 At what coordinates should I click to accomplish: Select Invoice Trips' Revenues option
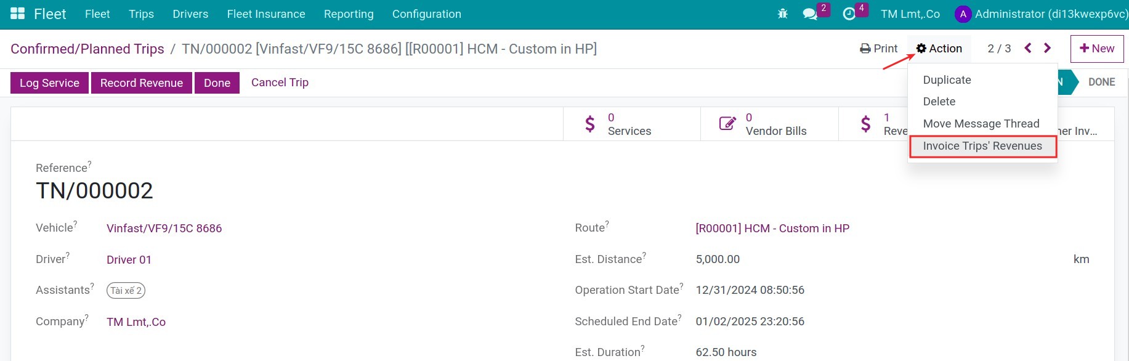[x=982, y=146]
